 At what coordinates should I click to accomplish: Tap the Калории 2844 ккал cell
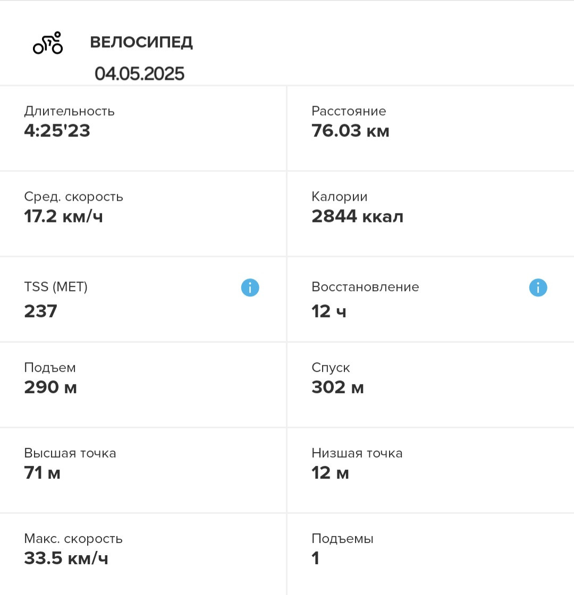tap(431, 214)
